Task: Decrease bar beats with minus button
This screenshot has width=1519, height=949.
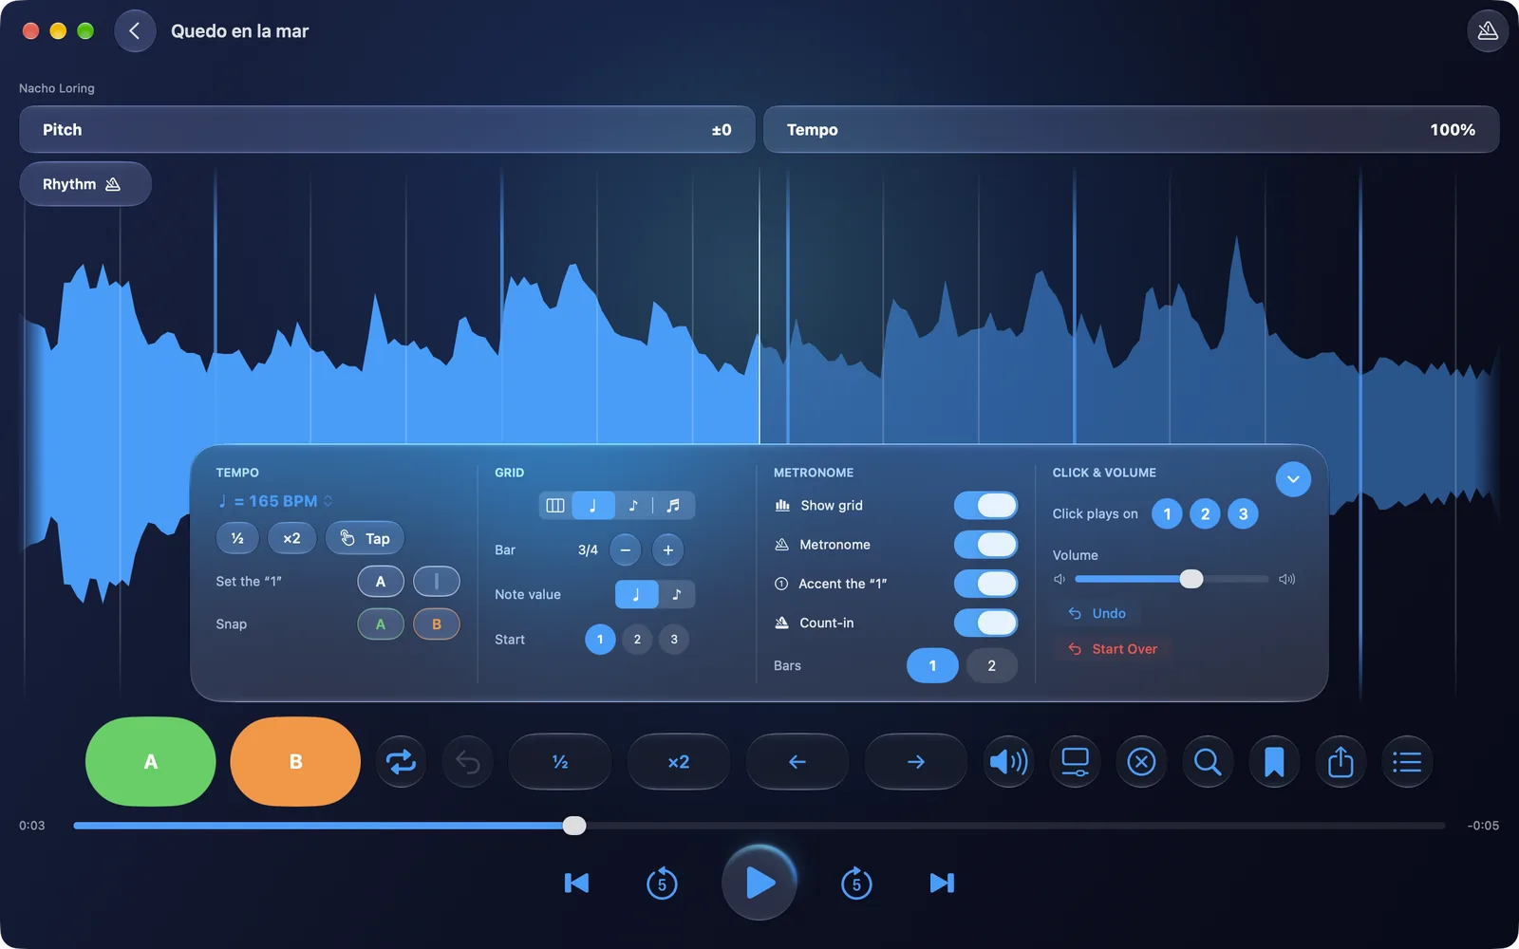Action: coord(625,549)
